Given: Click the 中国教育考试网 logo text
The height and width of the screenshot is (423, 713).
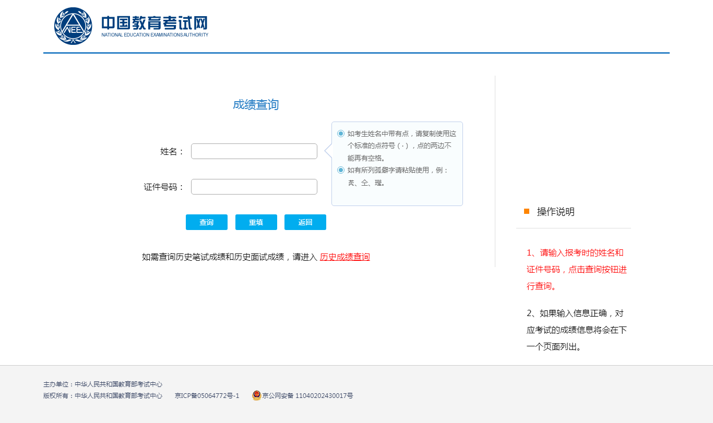Looking at the screenshot, I should 154,23.
